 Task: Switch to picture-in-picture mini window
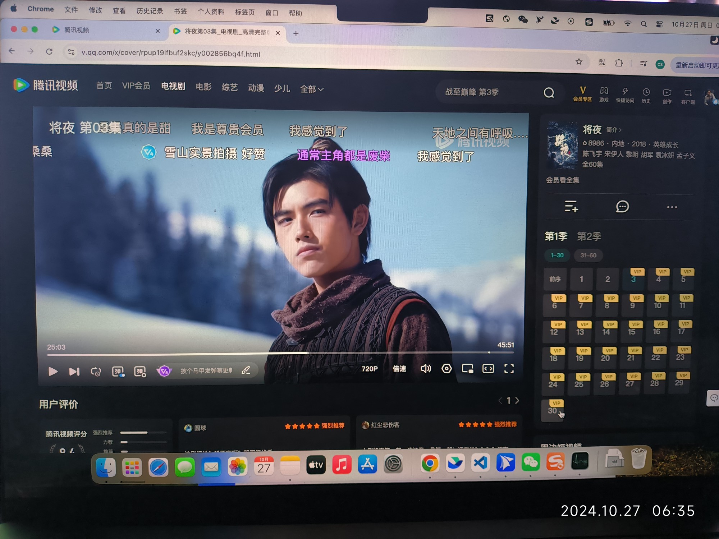tap(467, 368)
